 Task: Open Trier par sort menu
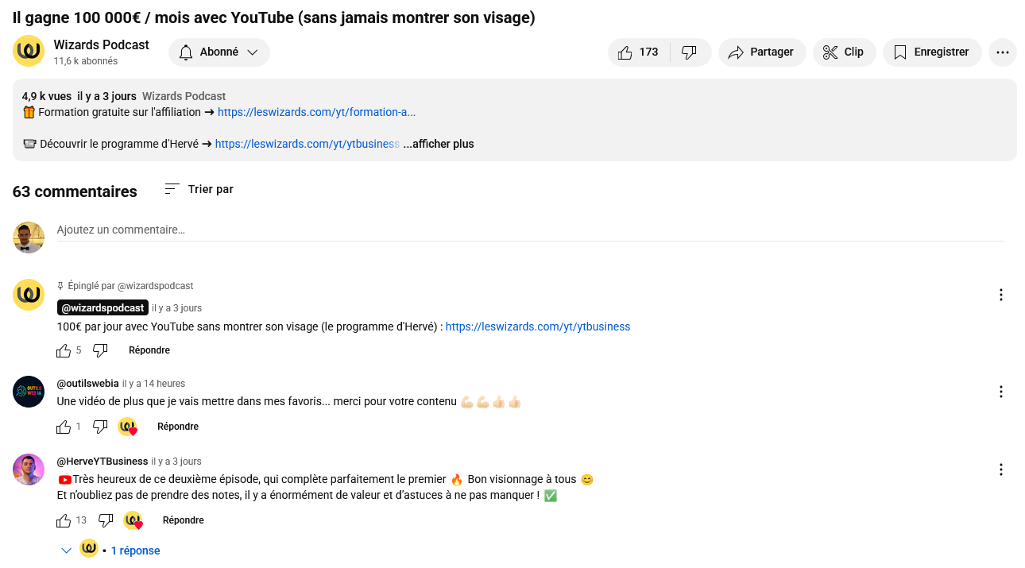(199, 189)
